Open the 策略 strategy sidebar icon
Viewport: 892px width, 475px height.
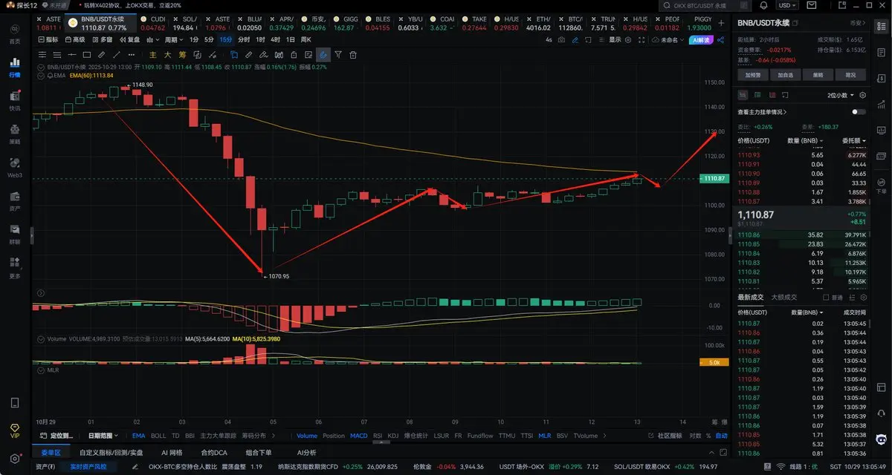pos(15,133)
